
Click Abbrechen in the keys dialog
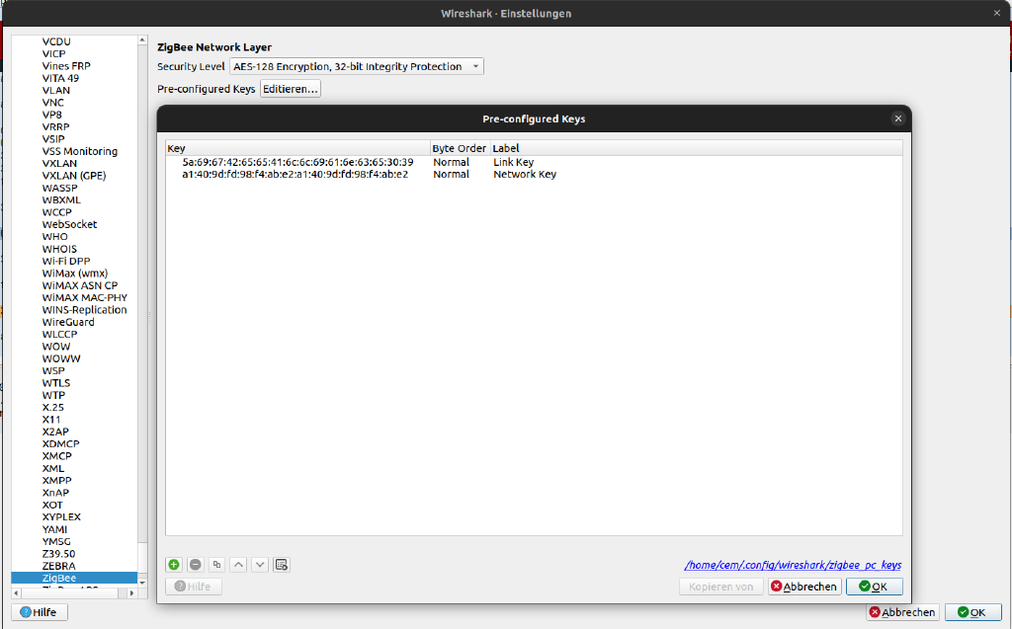click(804, 587)
